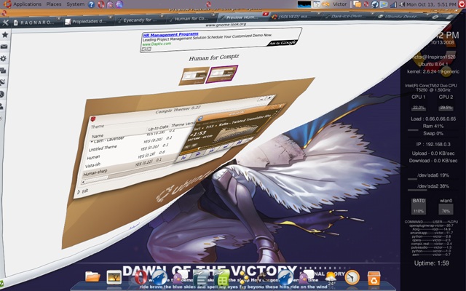The width and height of the screenshot is (466, 291).
Task: Click the wrench icon beside Opera tabs
Action: (5, 23)
